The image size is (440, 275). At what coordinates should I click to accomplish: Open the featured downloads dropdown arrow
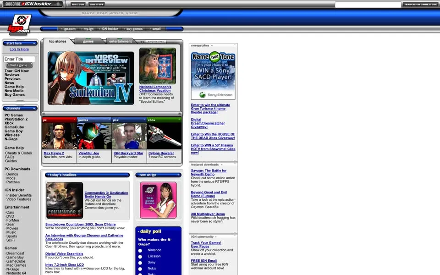221,165
